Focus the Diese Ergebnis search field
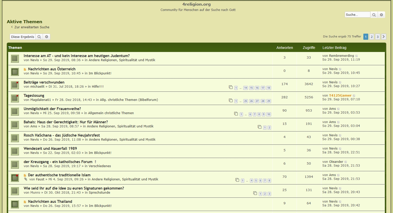Image resolution: width=393 pixels, height=213 pixels. pos(22,37)
